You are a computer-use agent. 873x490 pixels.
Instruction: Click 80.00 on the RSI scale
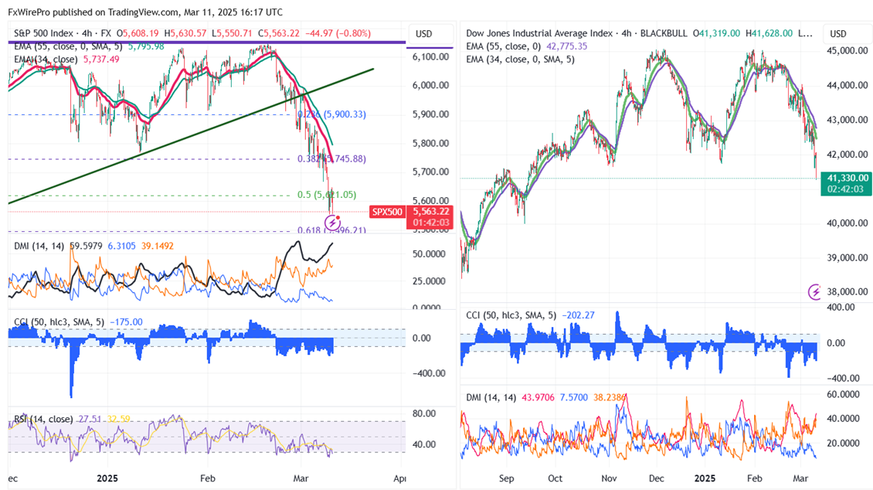[423, 413]
